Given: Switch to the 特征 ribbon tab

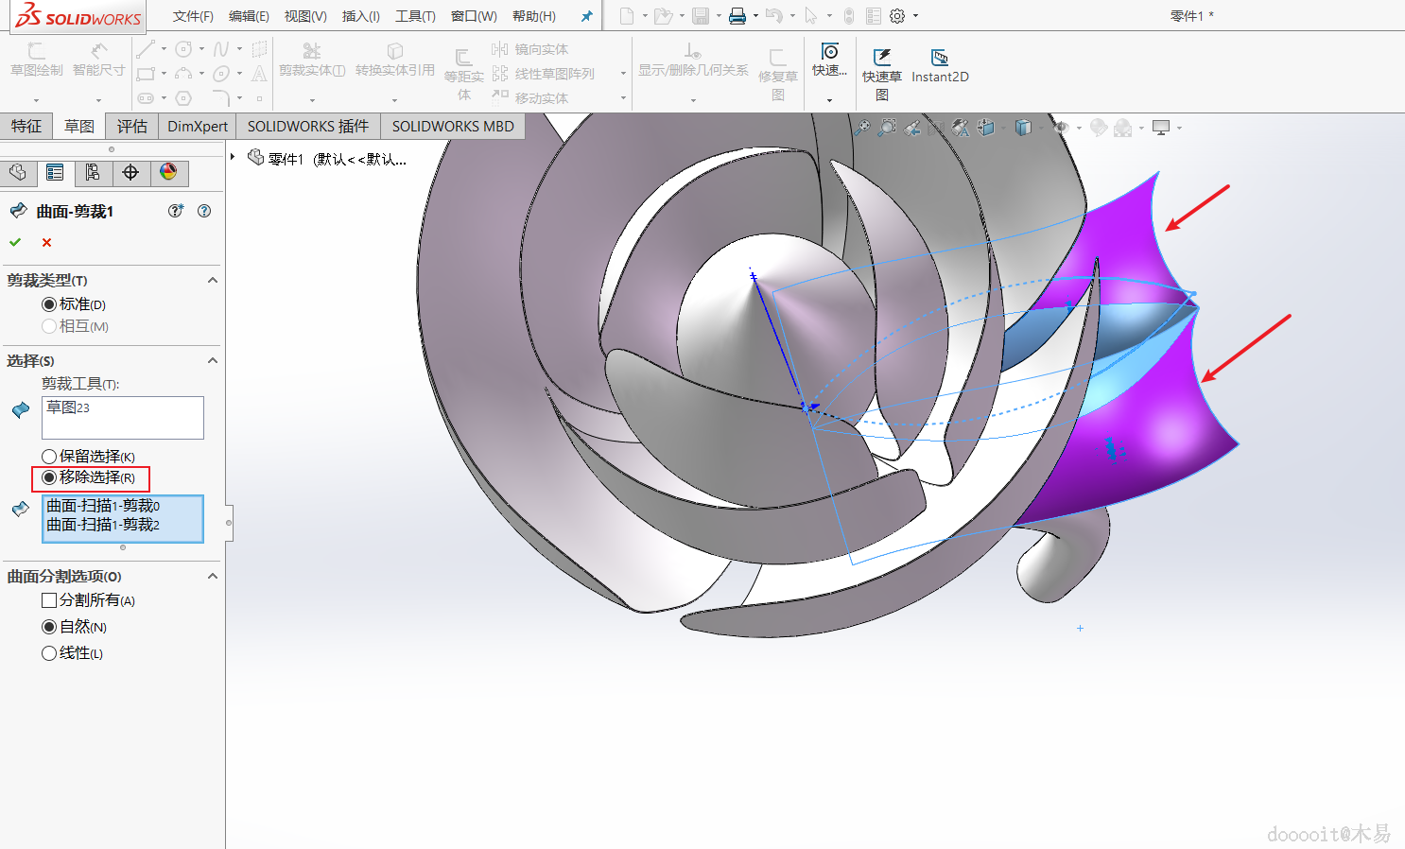Looking at the screenshot, I should point(26,126).
